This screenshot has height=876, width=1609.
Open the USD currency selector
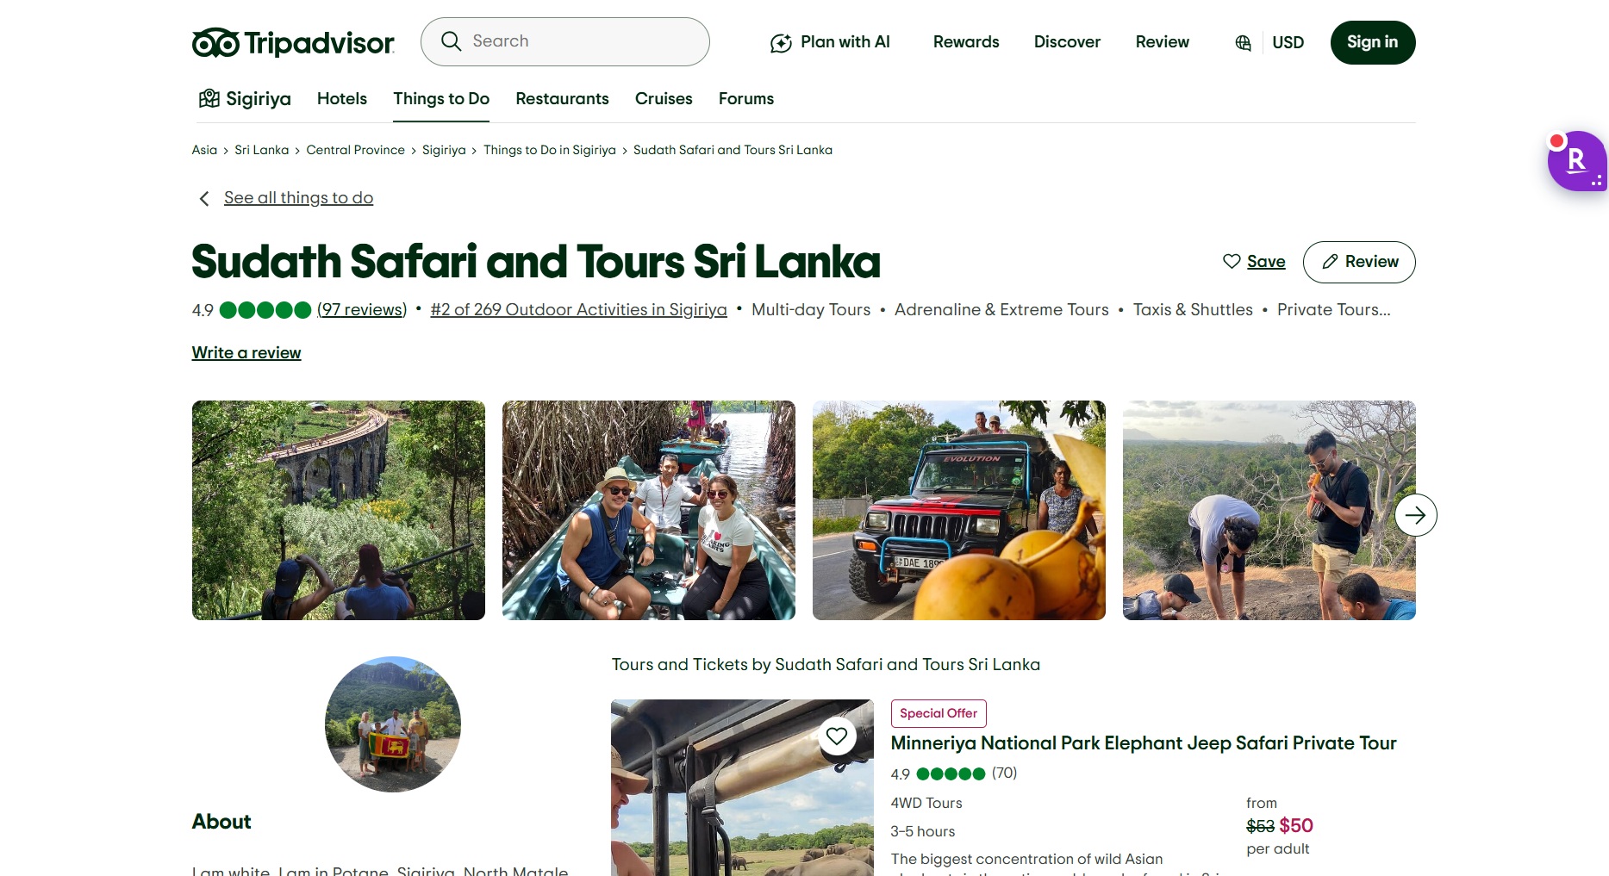(1288, 41)
